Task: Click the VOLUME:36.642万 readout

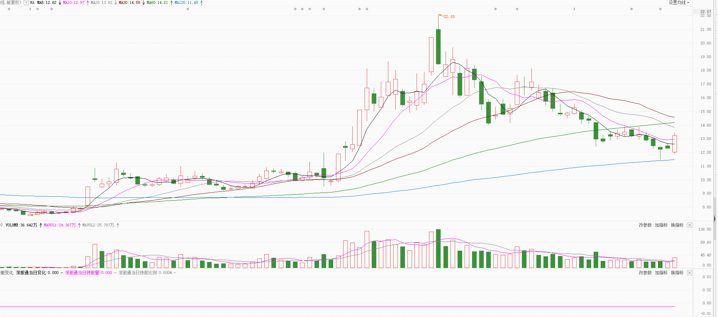Action: pos(21,225)
